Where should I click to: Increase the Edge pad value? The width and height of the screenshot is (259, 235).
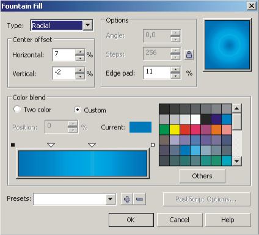(x=175, y=70)
